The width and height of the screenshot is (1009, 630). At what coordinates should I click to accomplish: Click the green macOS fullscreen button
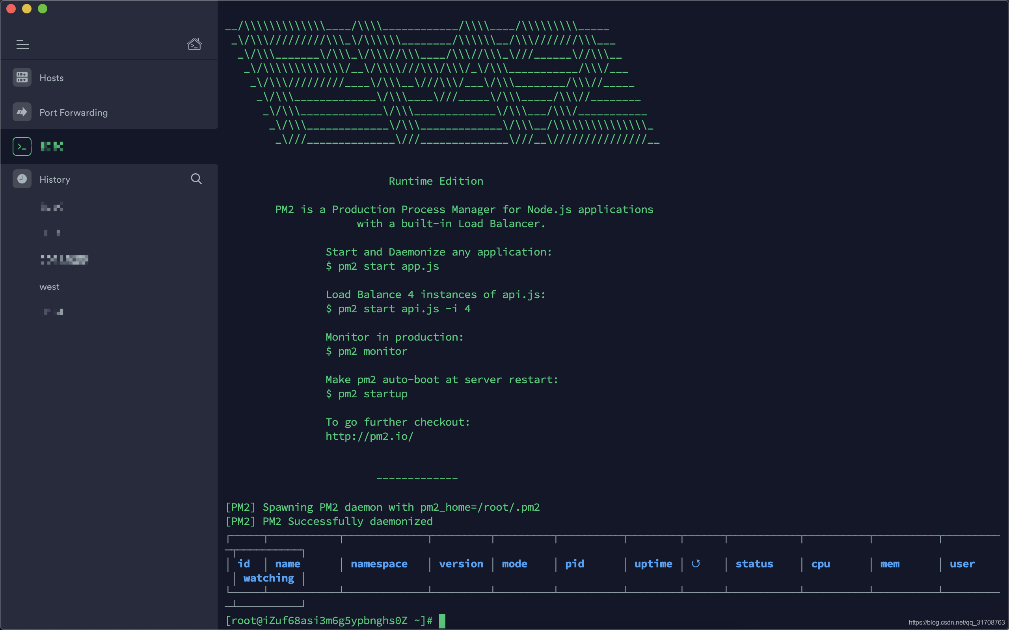[43, 9]
